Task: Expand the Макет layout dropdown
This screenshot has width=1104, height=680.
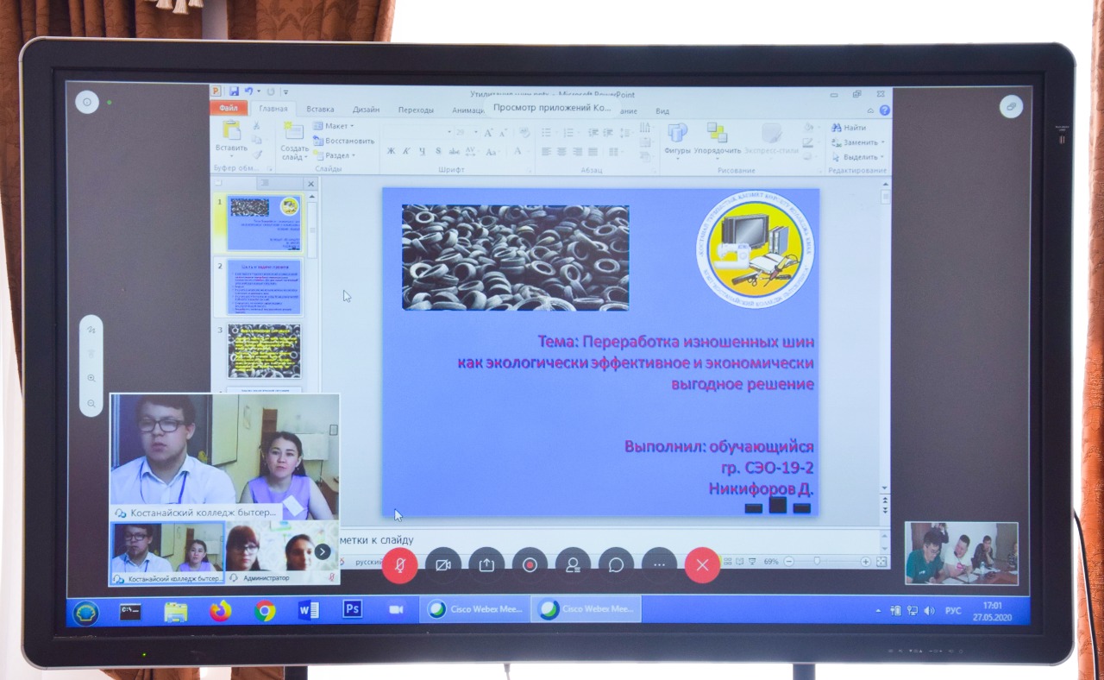Action: pos(337,126)
